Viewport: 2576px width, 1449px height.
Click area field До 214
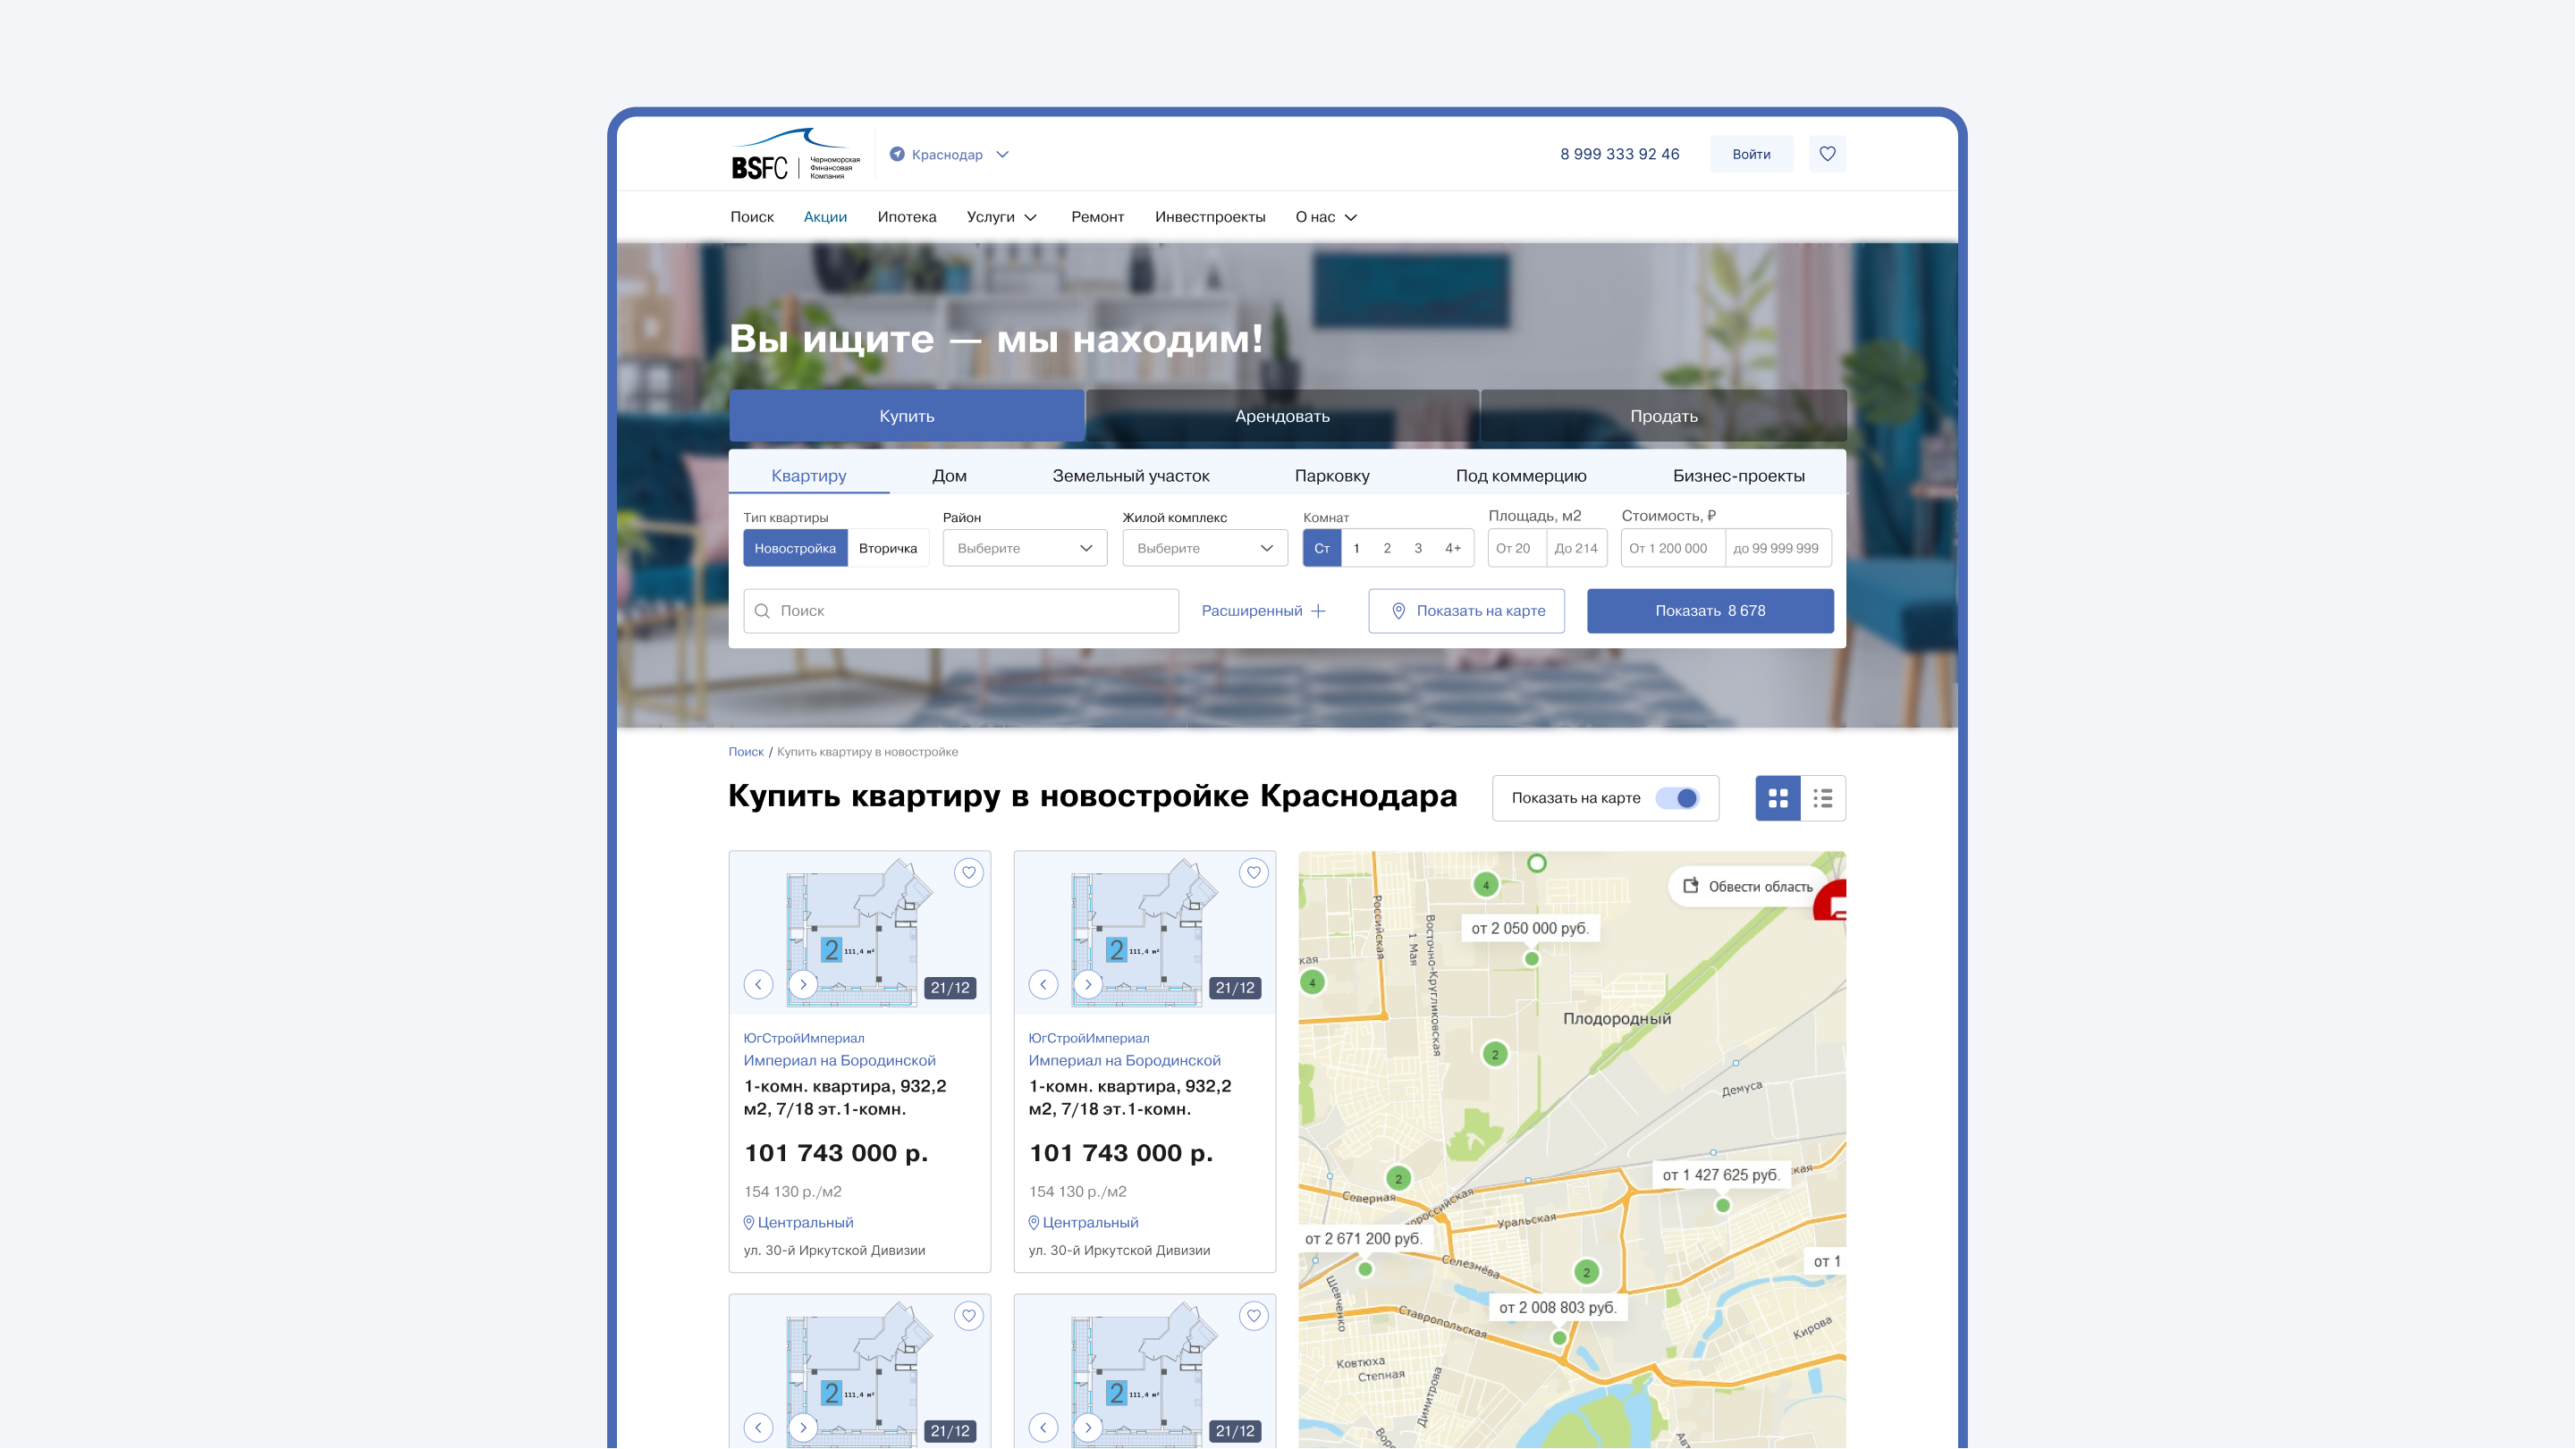pyautogui.click(x=1577, y=548)
